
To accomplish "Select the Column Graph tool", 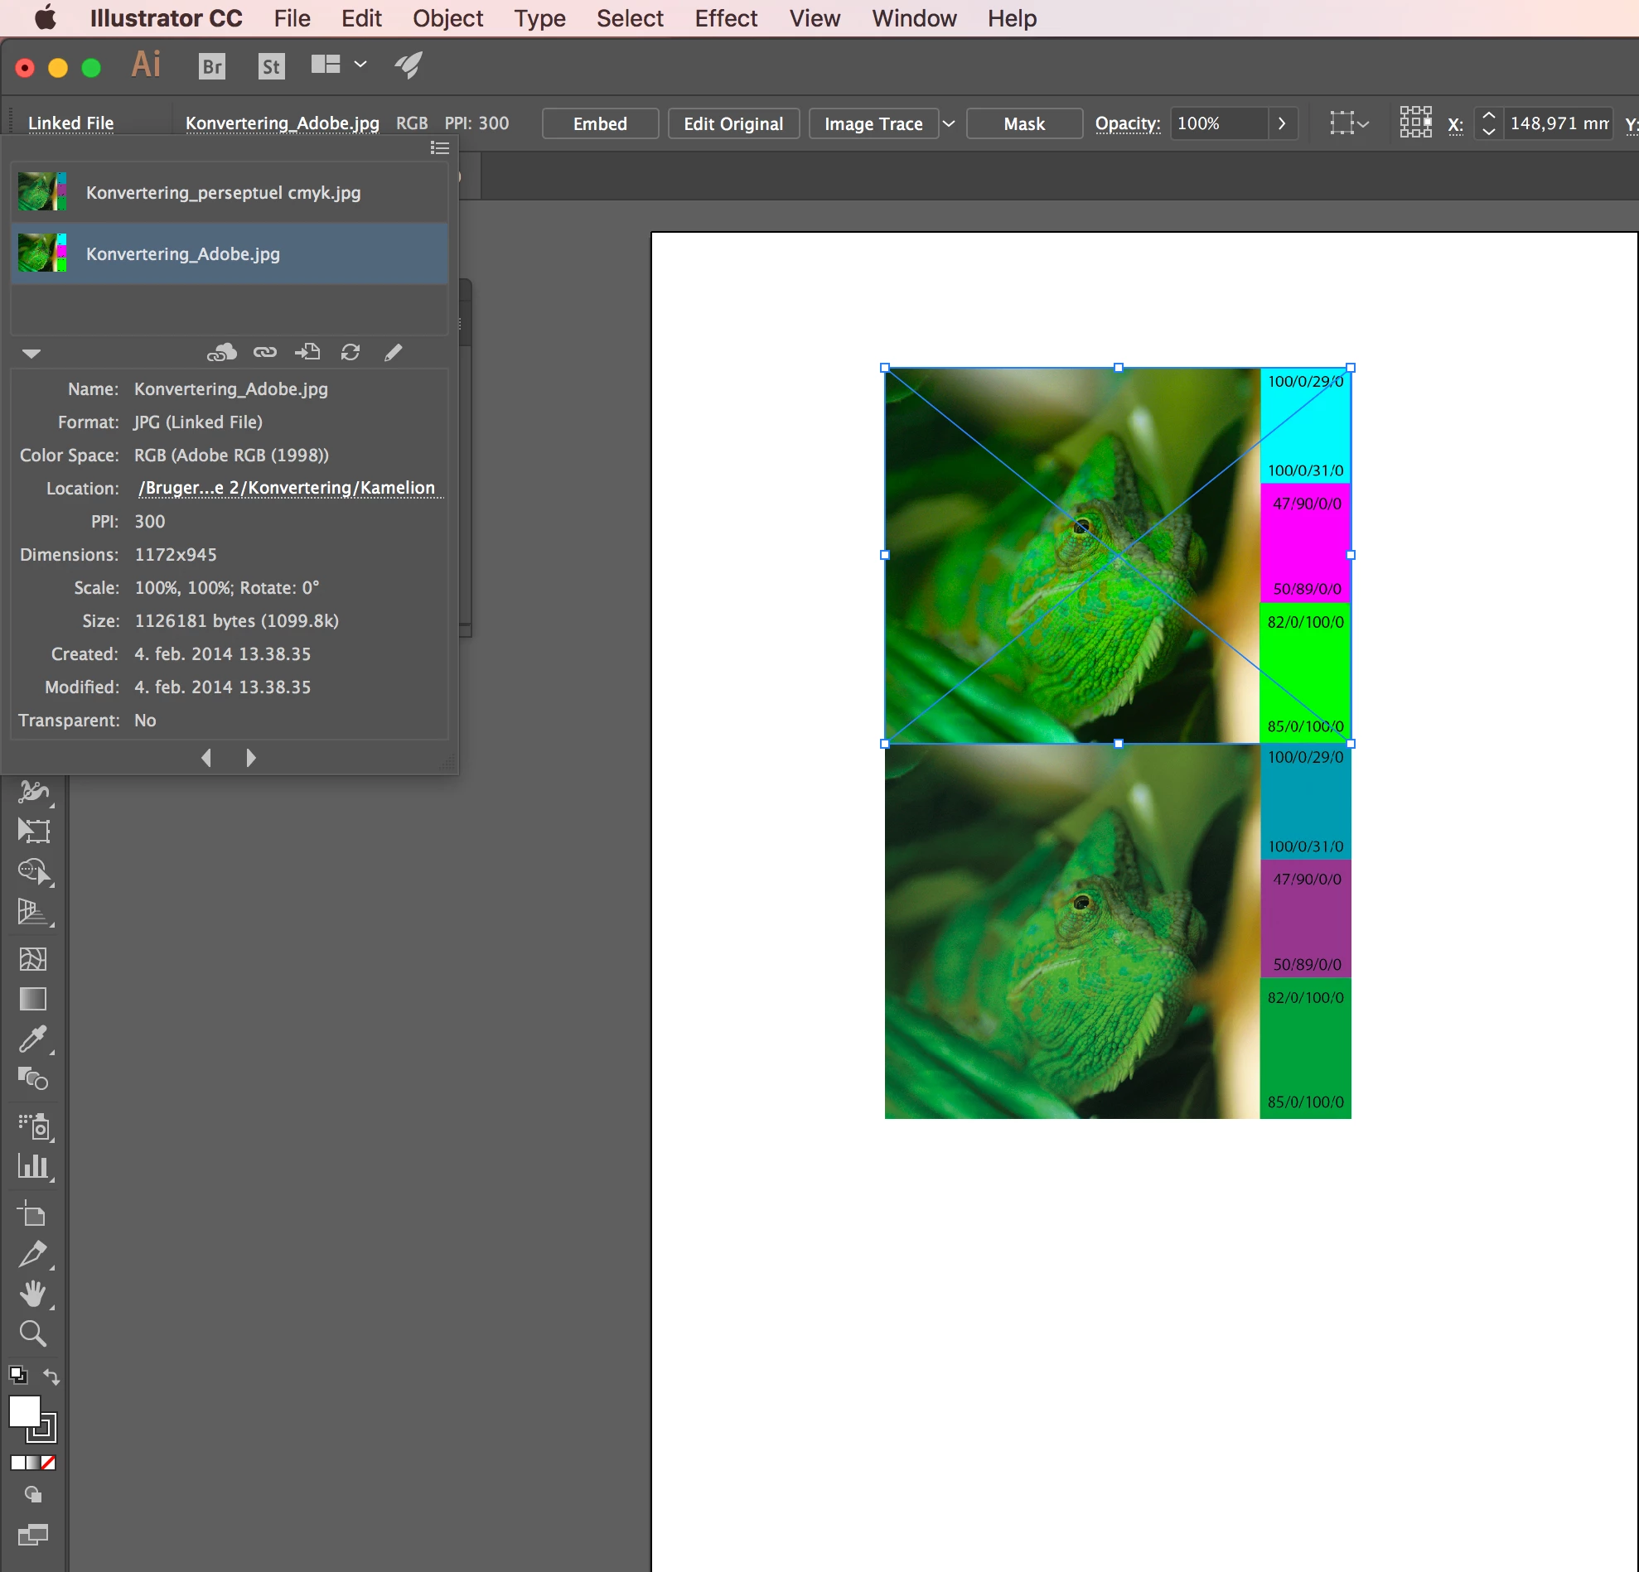I will 32,1166.
